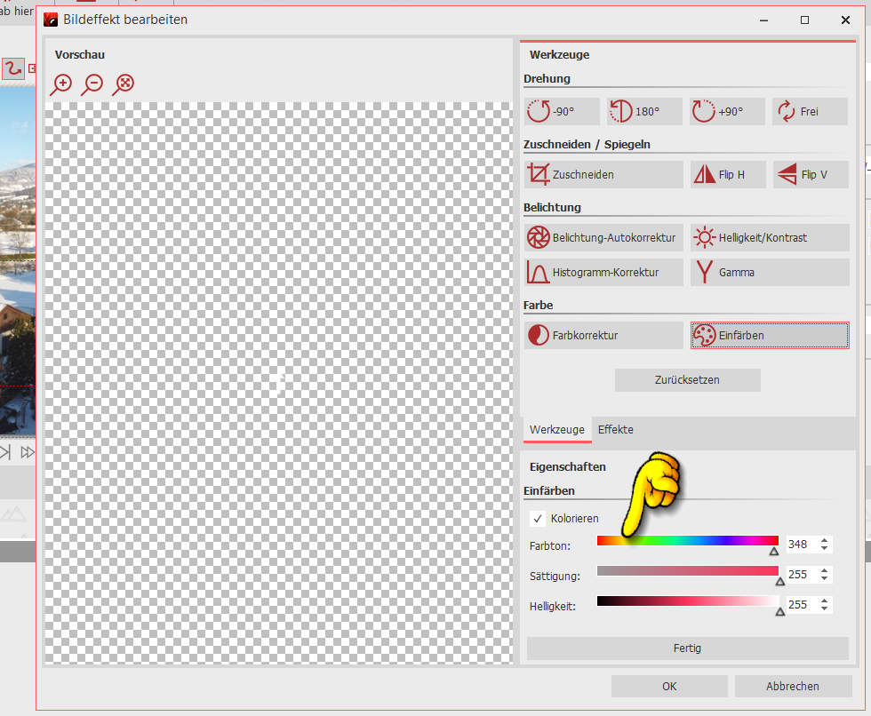
Task: Click the zoom out magnifier icon
Action: coord(92,84)
